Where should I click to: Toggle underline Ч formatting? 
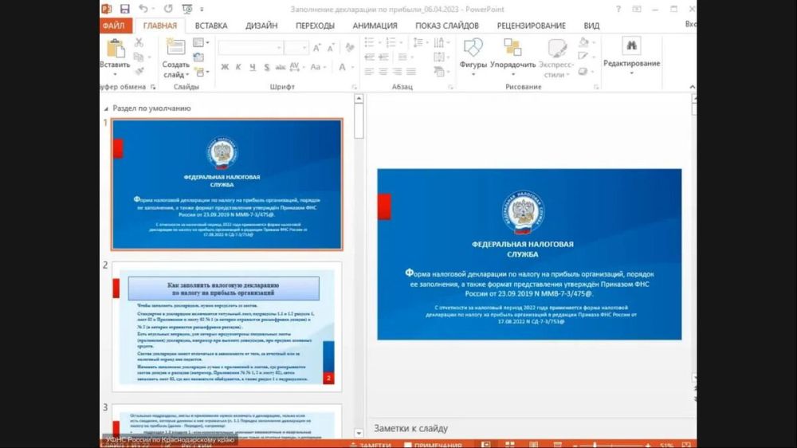253,67
